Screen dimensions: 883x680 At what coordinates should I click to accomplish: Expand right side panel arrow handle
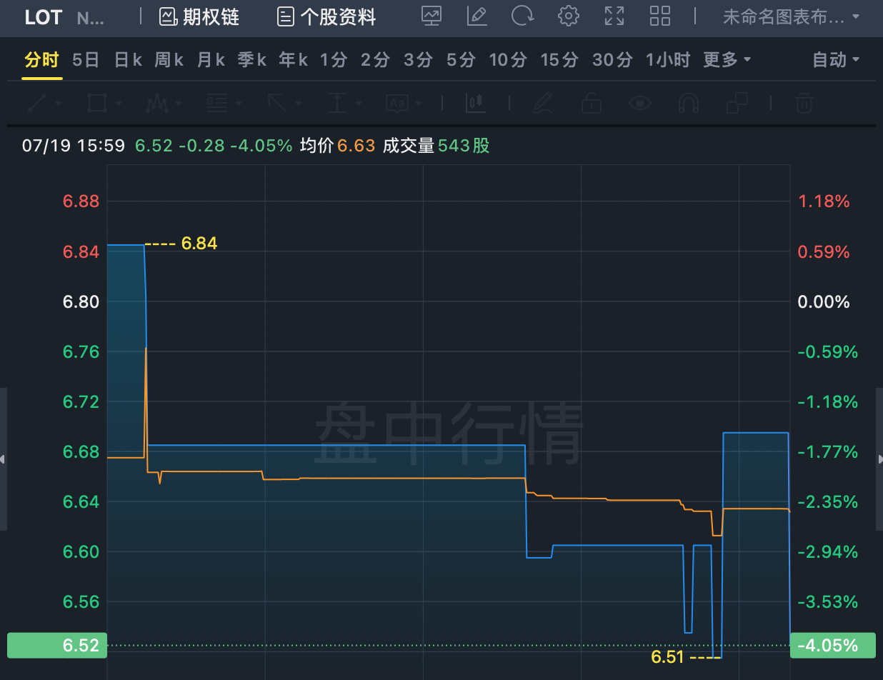879,459
